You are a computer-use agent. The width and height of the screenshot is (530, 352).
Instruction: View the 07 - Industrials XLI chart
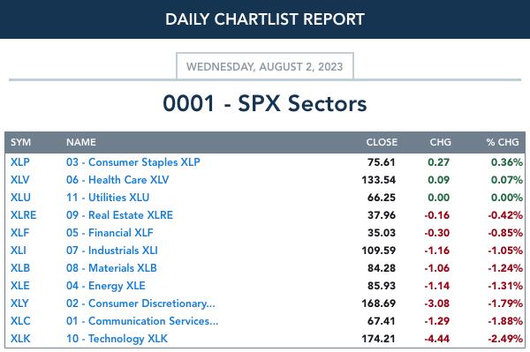112,250
